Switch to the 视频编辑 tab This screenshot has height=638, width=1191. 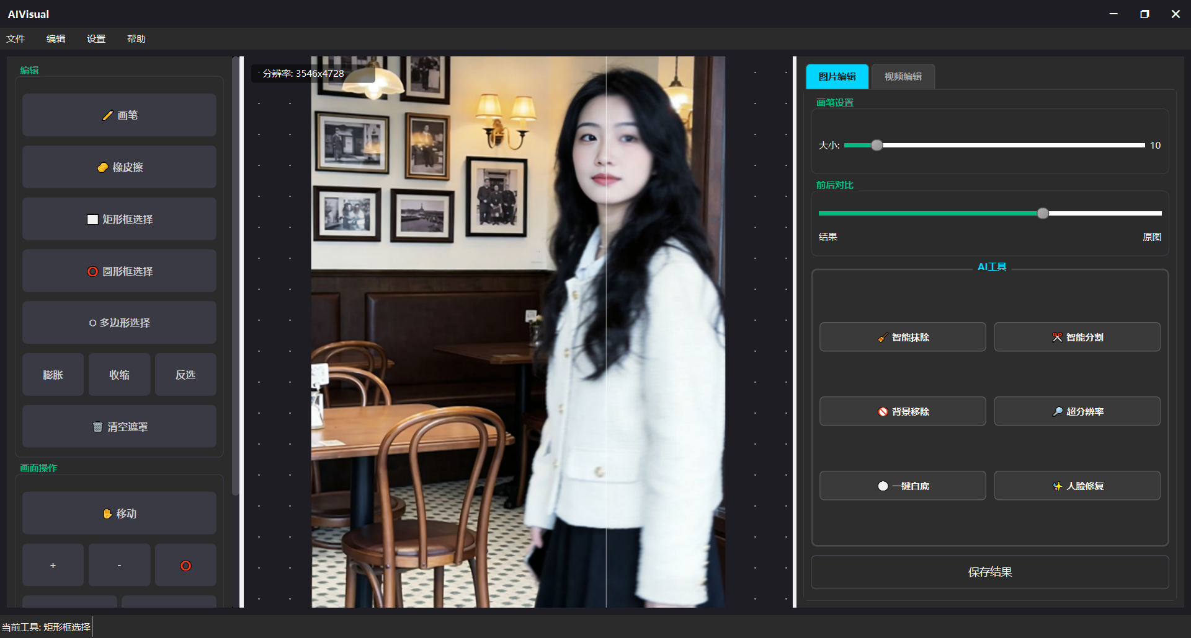coord(903,77)
